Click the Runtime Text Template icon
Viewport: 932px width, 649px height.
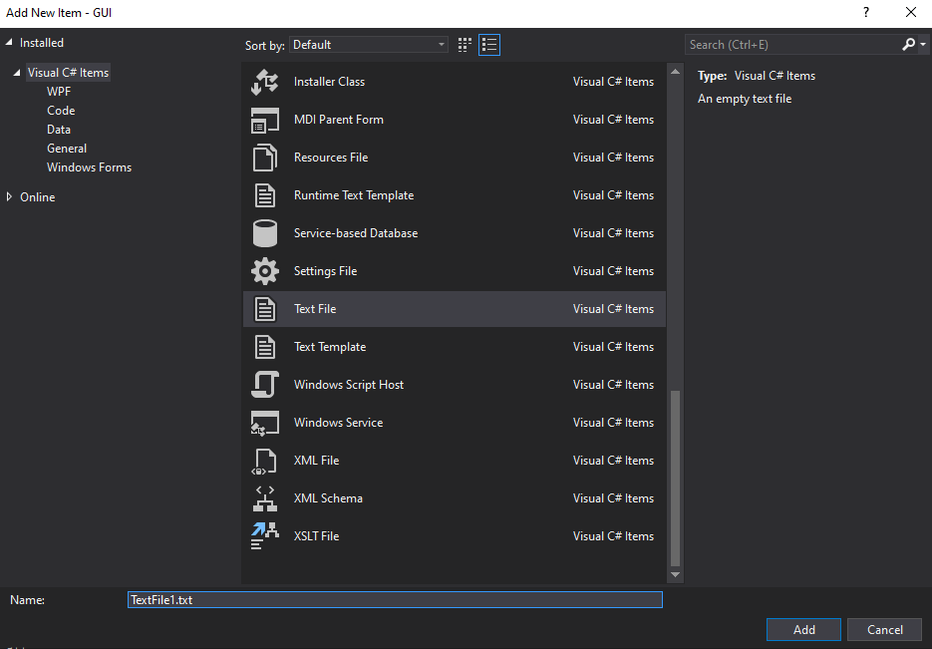[x=264, y=195]
